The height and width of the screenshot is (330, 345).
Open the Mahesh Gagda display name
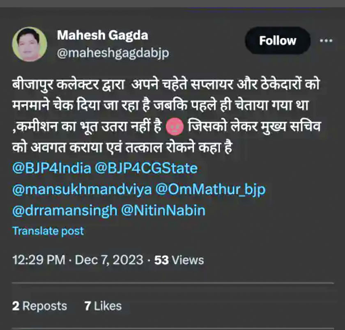[x=103, y=35]
